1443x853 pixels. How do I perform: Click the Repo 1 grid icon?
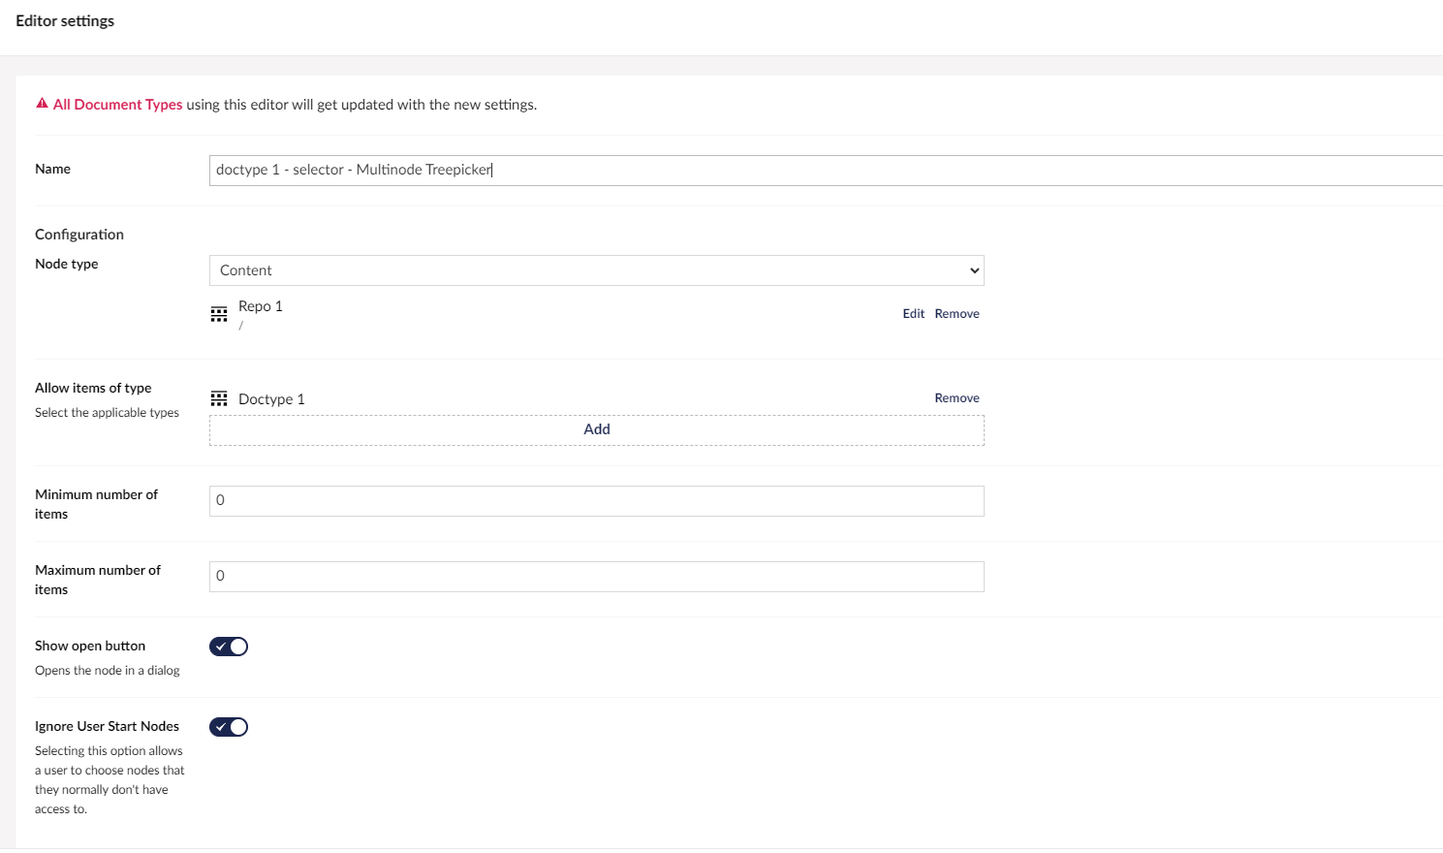[219, 313]
